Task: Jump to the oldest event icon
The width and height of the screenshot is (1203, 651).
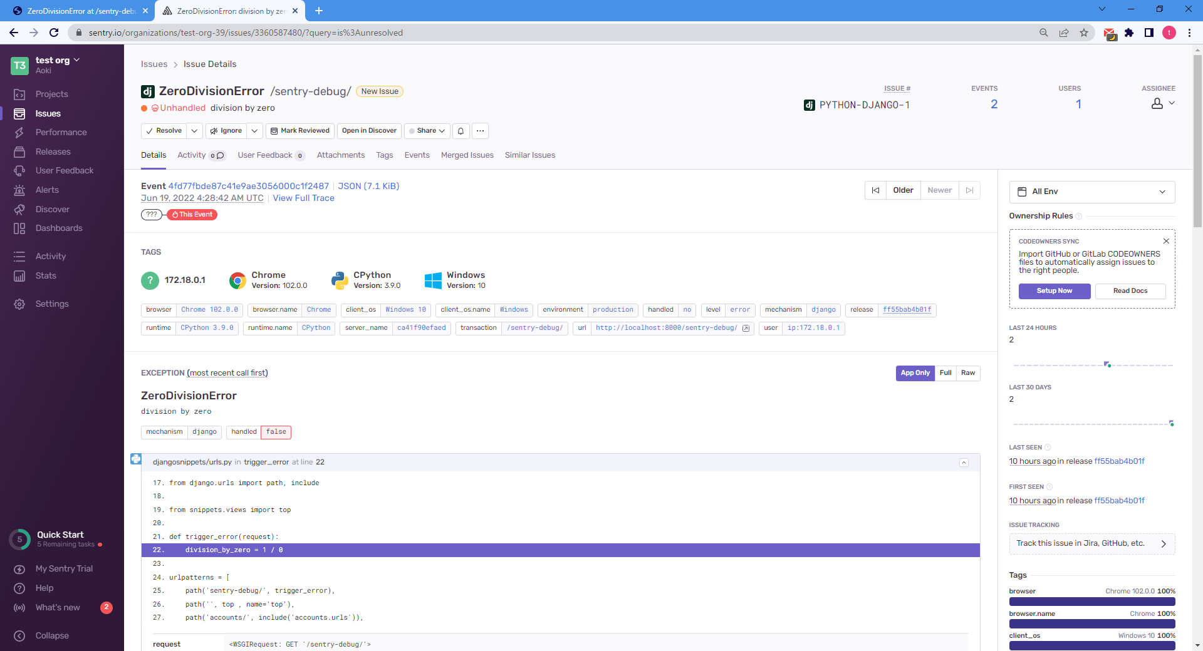Action: point(875,190)
